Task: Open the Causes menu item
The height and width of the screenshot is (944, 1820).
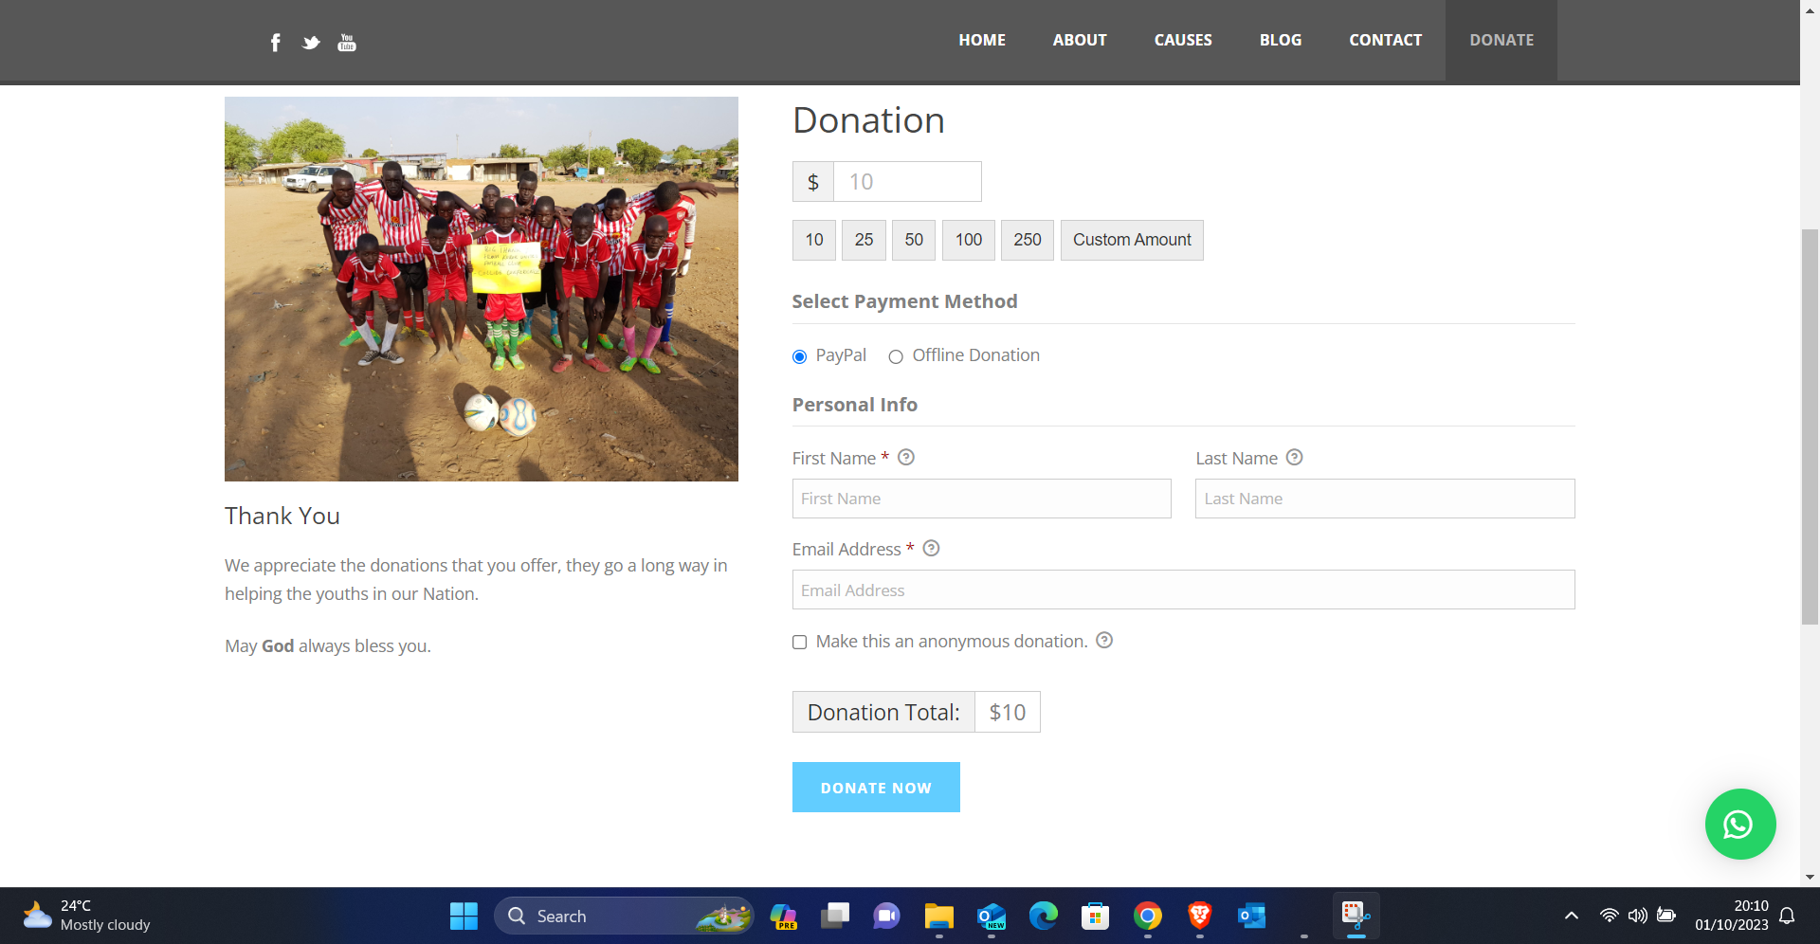Action: [1182, 40]
